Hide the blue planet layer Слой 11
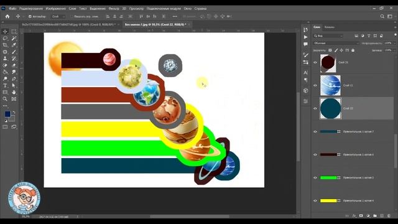Screen dimensions: 398x224 [315, 85]
